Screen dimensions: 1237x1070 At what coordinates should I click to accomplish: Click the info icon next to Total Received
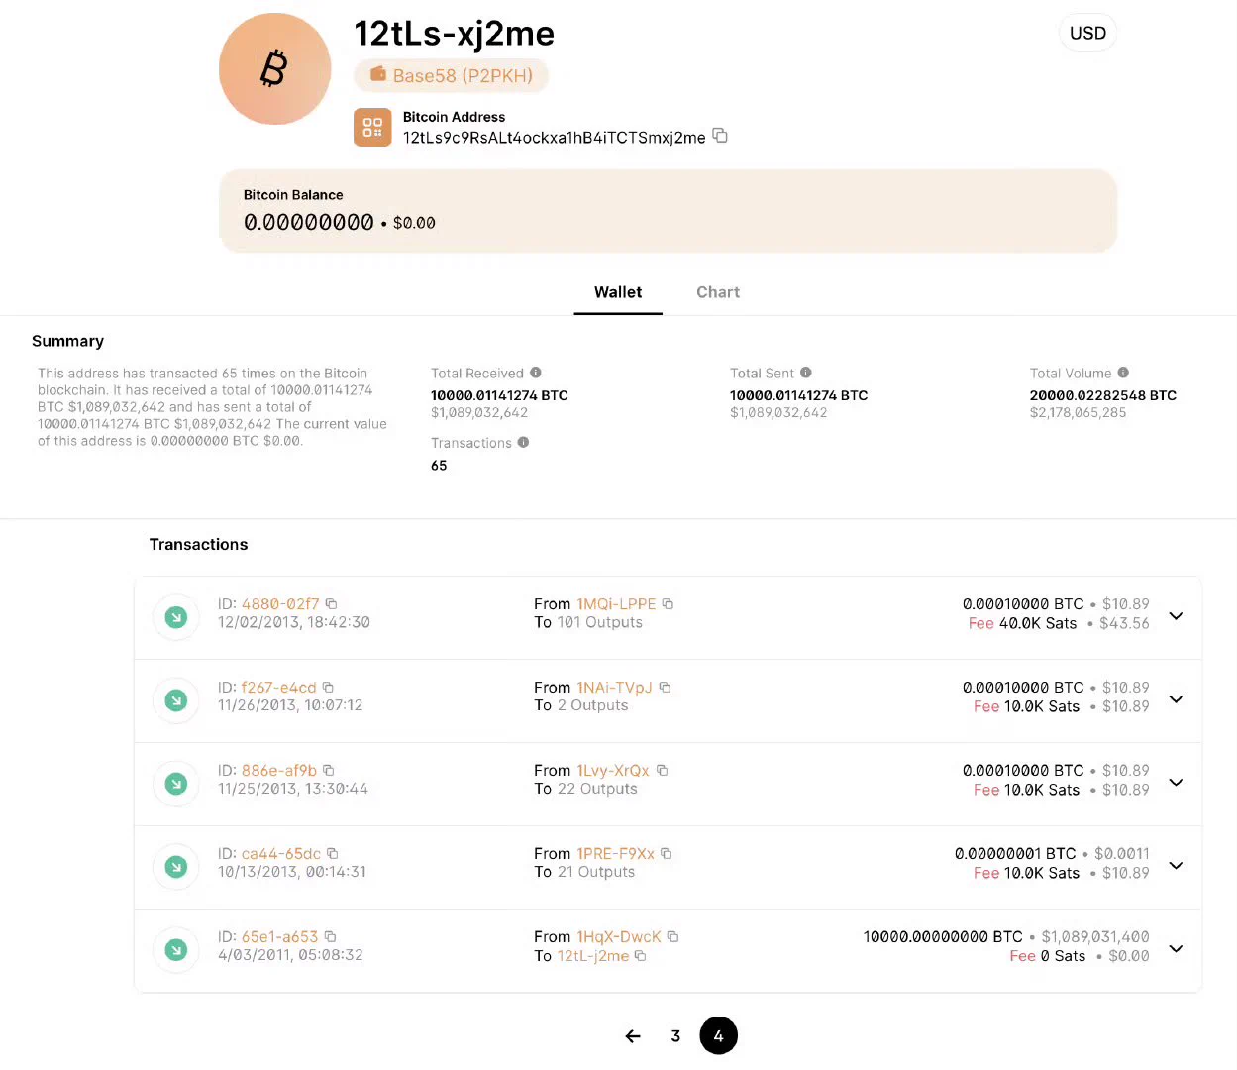tap(536, 373)
